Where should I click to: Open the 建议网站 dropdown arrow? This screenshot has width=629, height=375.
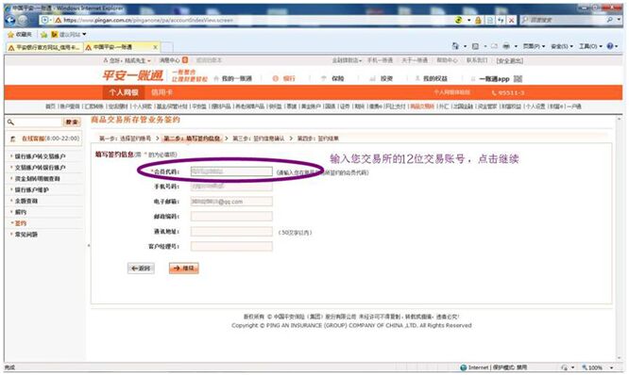point(84,35)
